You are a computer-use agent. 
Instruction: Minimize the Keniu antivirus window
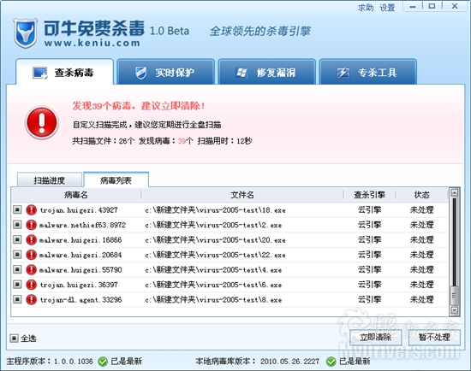point(413,6)
